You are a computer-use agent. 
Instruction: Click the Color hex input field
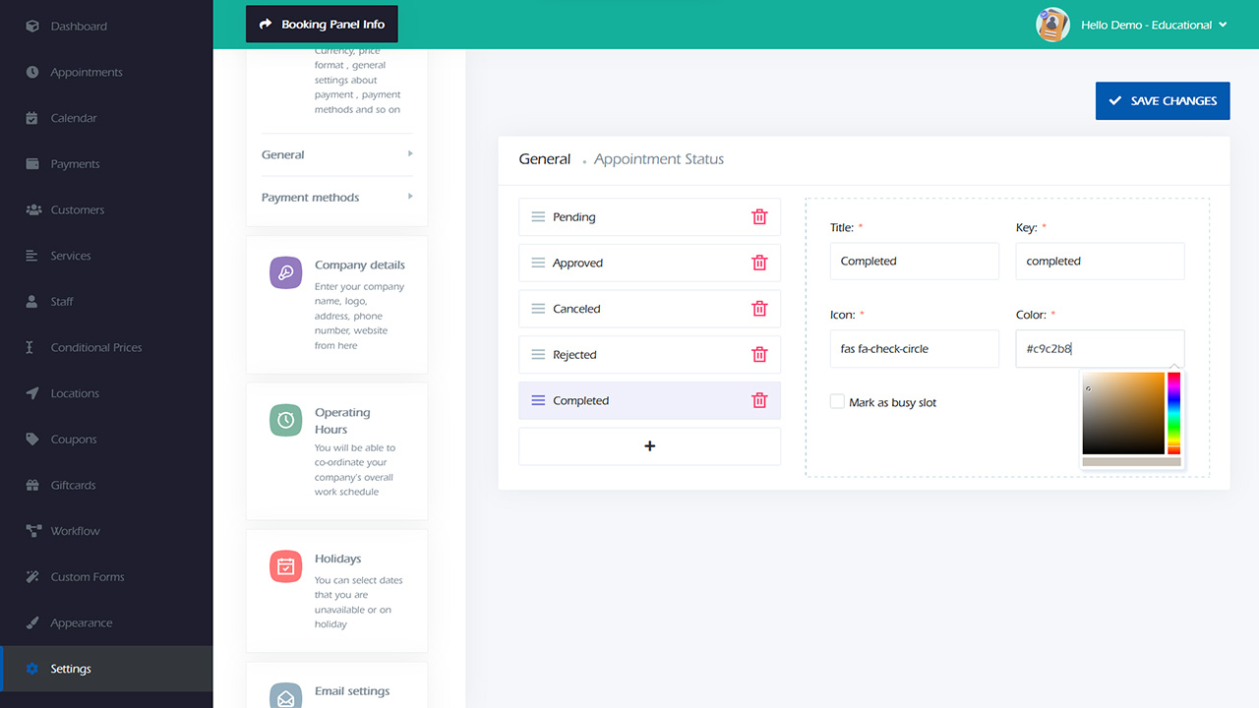click(1100, 348)
